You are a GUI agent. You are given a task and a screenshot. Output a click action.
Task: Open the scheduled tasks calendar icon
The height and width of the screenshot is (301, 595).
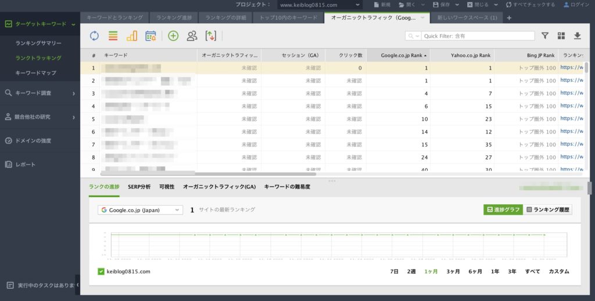click(150, 36)
